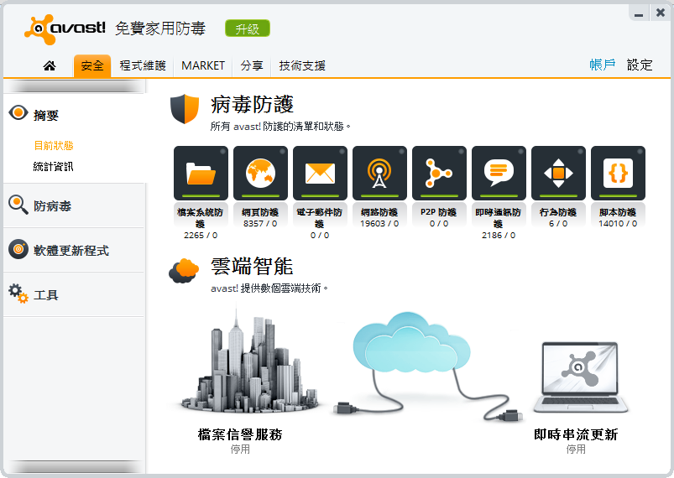This screenshot has width=674, height=478.
Task: Open the 分享 tab
Action: pos(252,65)
